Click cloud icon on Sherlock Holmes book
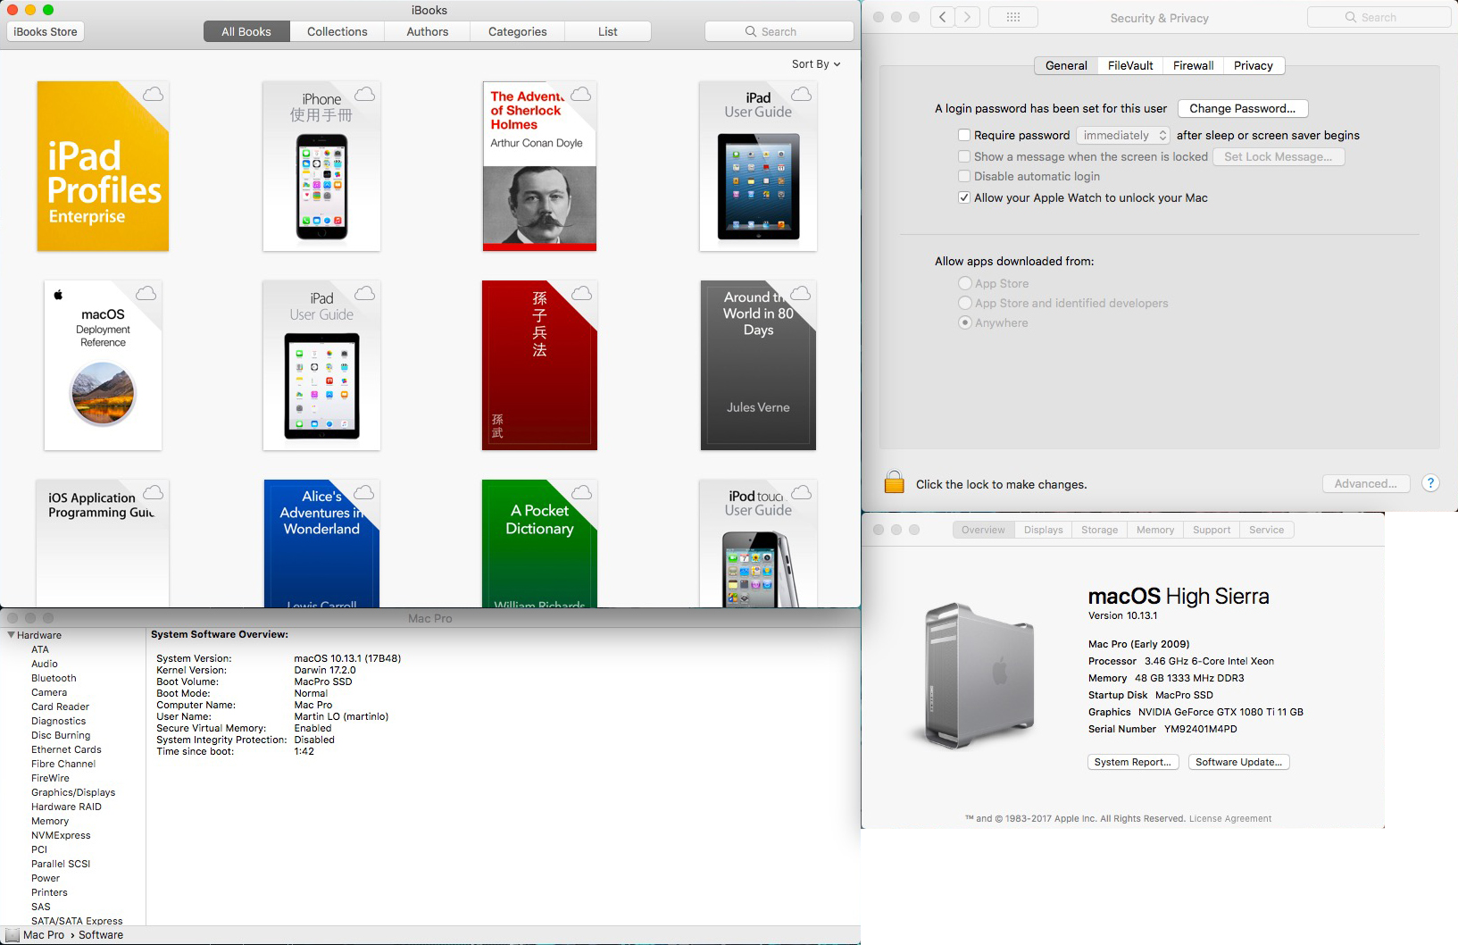 [580, 94]
